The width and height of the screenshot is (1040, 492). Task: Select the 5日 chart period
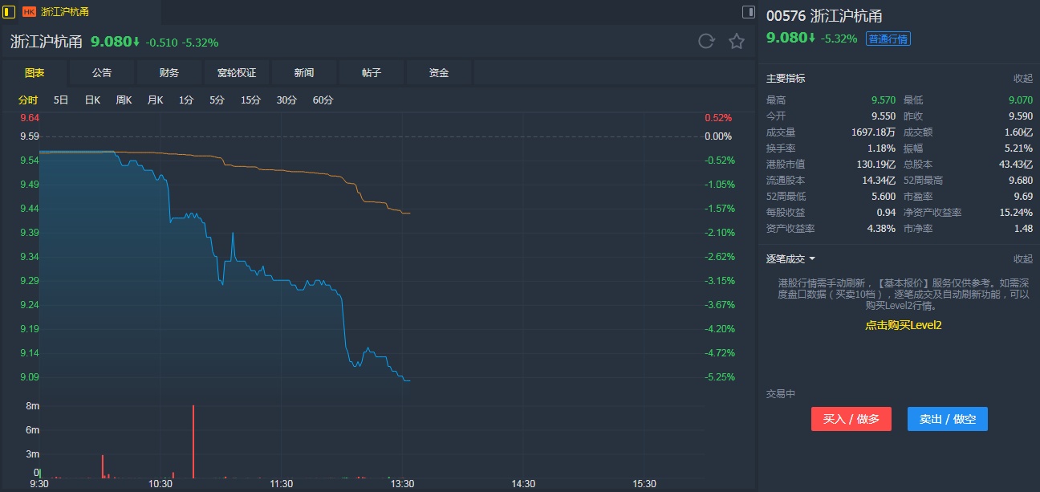pos(61,100)
